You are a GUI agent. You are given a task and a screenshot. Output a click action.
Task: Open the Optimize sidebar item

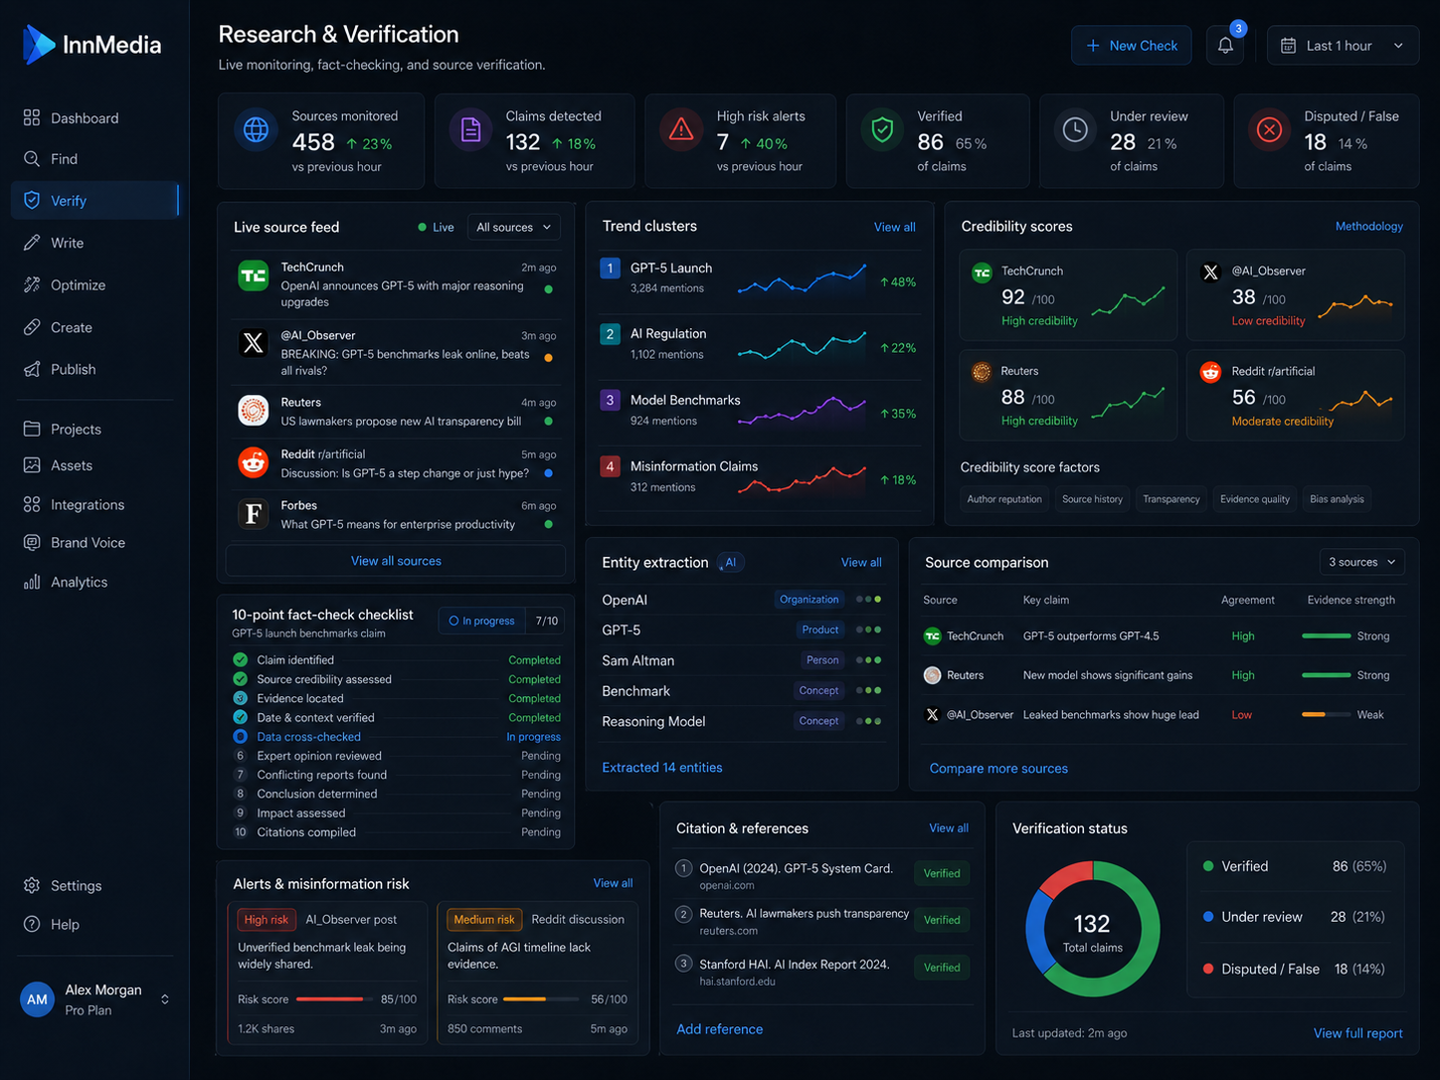coord(95,285)
